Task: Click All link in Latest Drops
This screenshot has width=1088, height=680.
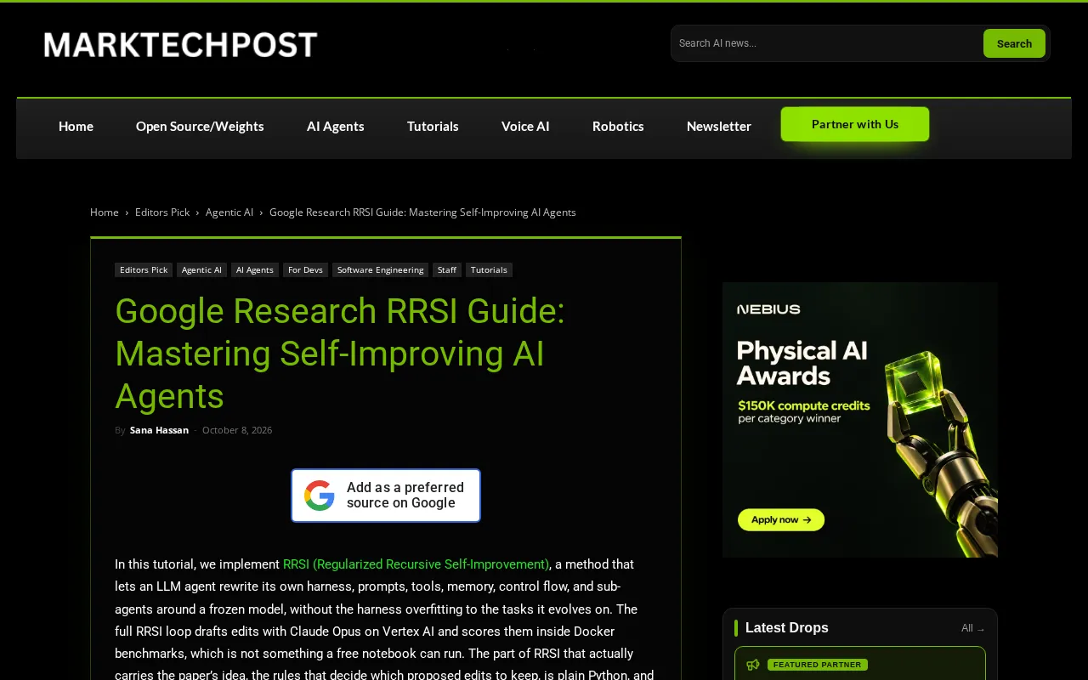Action: (x=973, y=628)
